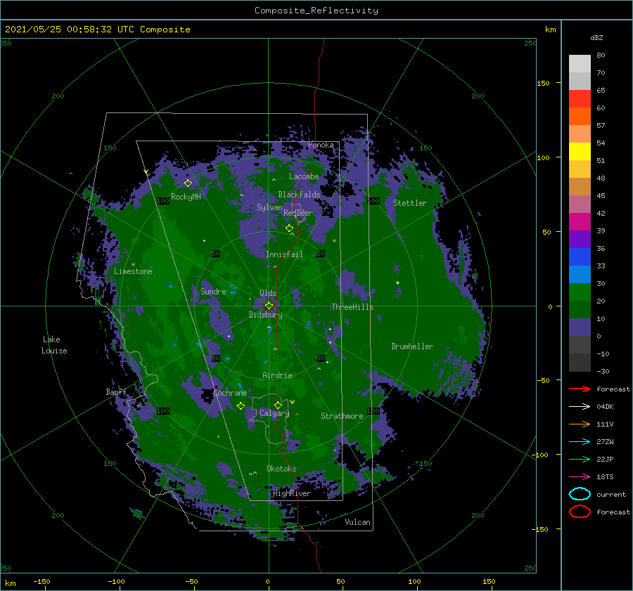Click the Sundre label
Screen dimensions: 633x591
(x=213, y=291)
